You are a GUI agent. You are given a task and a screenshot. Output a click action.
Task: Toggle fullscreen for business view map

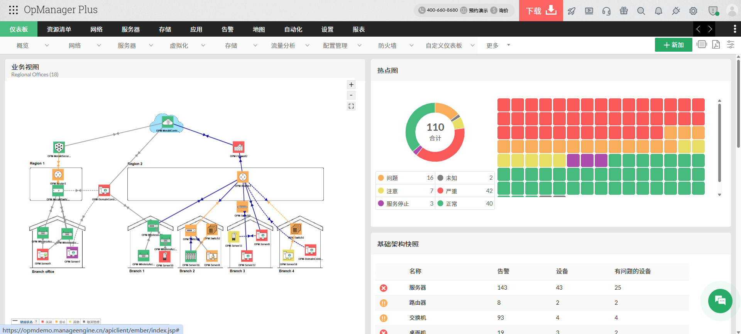coord(351,106)
